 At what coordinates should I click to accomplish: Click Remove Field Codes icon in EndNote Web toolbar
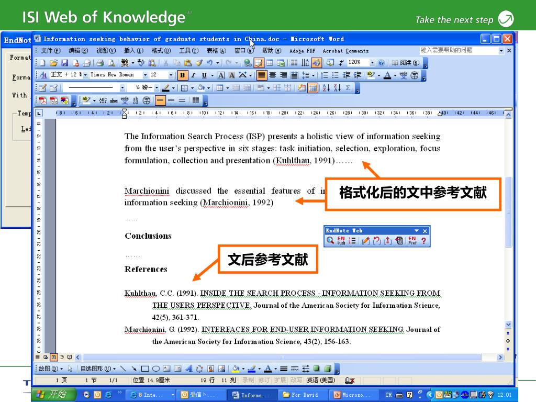(x=388, y=240)
